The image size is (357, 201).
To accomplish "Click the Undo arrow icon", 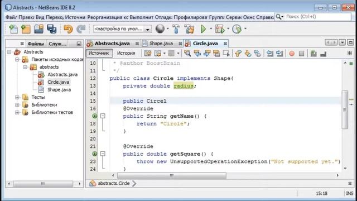I will click(x=68, y=29).
